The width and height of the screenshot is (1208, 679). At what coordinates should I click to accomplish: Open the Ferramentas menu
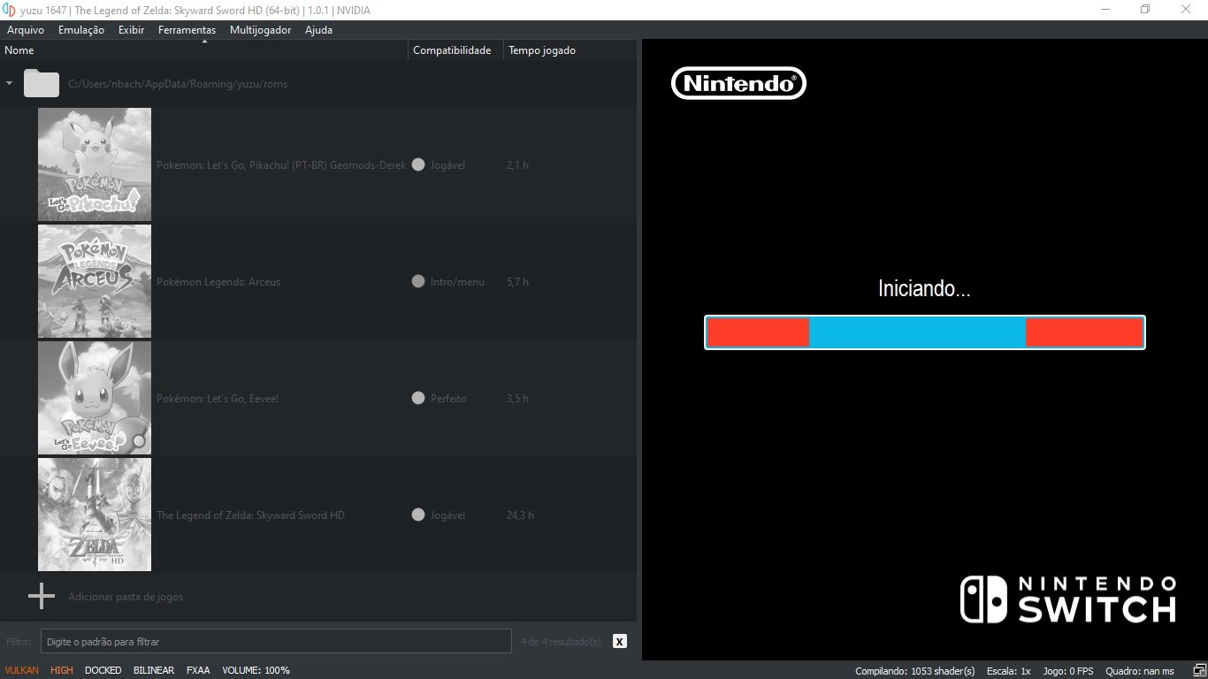click(x=187, y=30)
